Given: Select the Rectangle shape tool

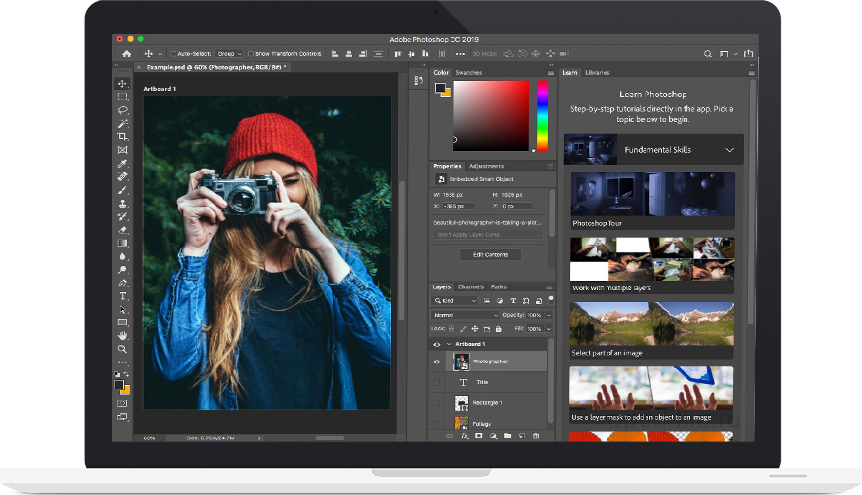Looking at the screenshot, I should coord(122,323).
